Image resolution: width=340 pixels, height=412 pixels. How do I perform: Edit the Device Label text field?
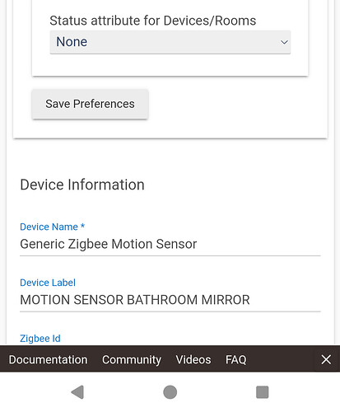170,300
